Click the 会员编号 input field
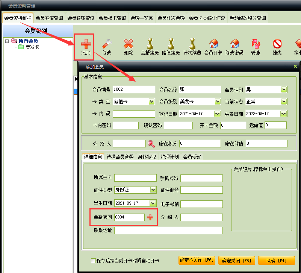The image size is (301, 273). click(134, 89)
